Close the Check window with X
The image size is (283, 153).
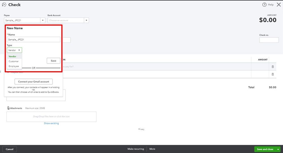[x=279, y=5]
